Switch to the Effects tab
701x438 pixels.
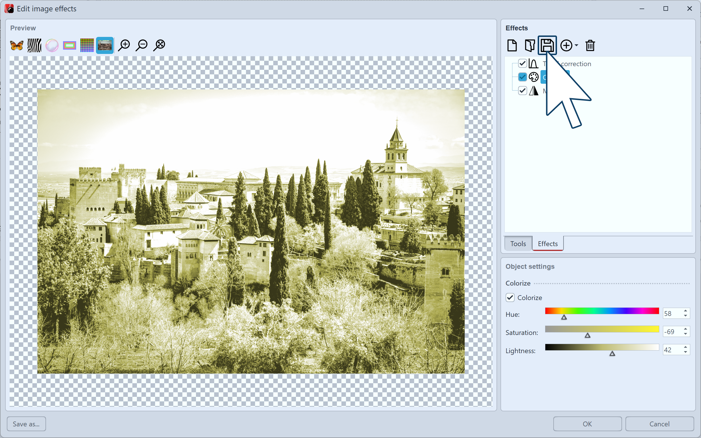547,244
